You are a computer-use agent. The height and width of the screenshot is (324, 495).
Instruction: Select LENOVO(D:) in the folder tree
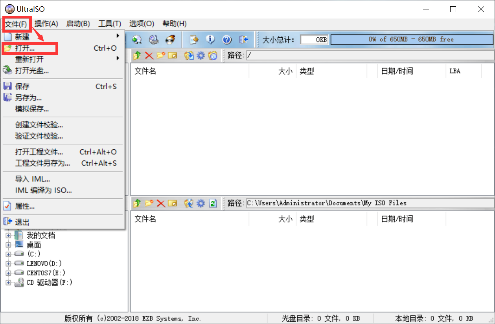(x=44, y=264)
